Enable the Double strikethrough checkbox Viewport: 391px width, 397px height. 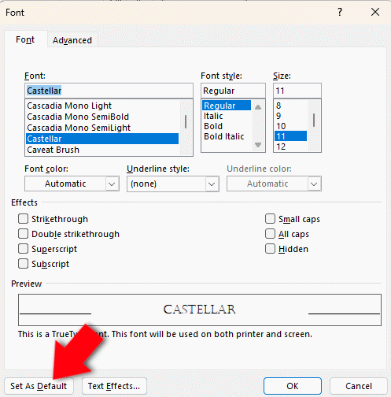tap(23, 234)
